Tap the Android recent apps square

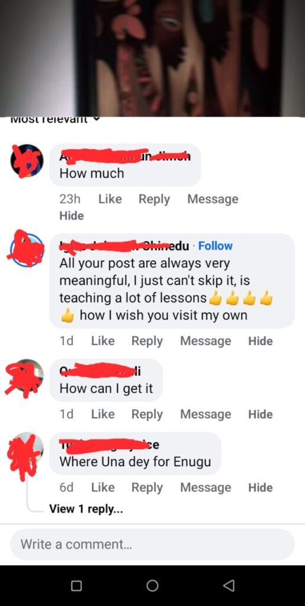[x=76, y=586]
